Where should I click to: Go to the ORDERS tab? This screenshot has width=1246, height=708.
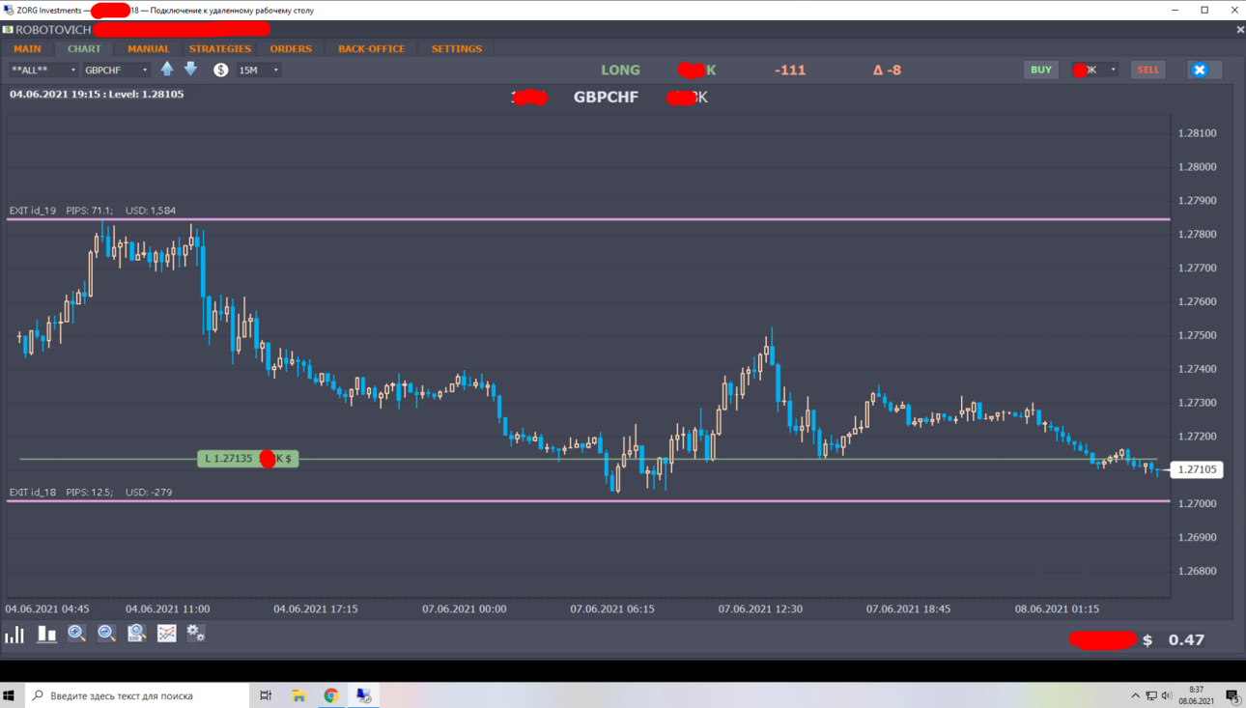click(291, 48)
